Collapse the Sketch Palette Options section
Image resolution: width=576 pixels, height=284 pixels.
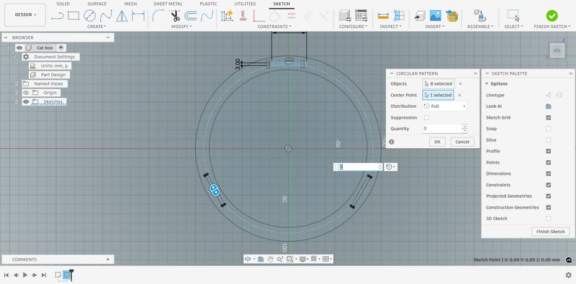click(x=487, y=83)
